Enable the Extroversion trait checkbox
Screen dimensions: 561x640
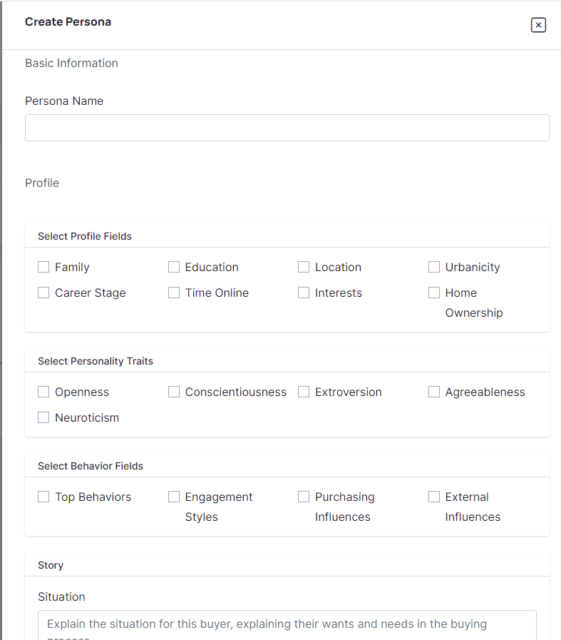(x=304, y=392)
